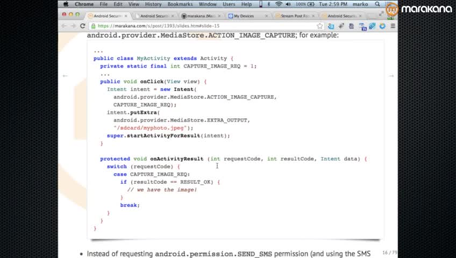Click 'android.provider.MediaStore.EXTRA_OUTPUT,' line
The image size is (456, 258).
182,120
